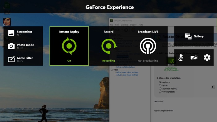217x122 pixels.
Task: Click the Record circular arrow icon
Action: click(x=109, y=46)
